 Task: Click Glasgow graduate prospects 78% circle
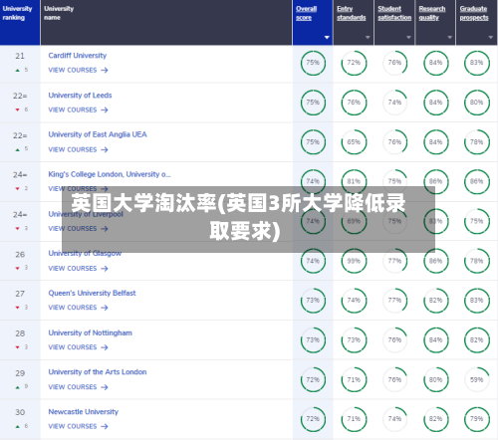(477, 261)
